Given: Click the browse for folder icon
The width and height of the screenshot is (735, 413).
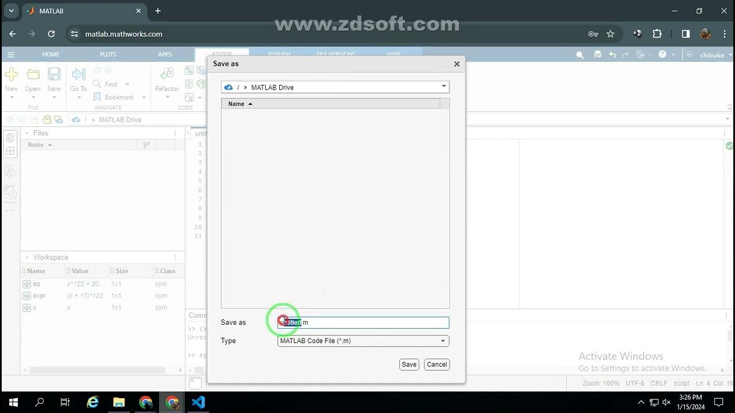Looking at the screenshot, I should pos(47,119).
